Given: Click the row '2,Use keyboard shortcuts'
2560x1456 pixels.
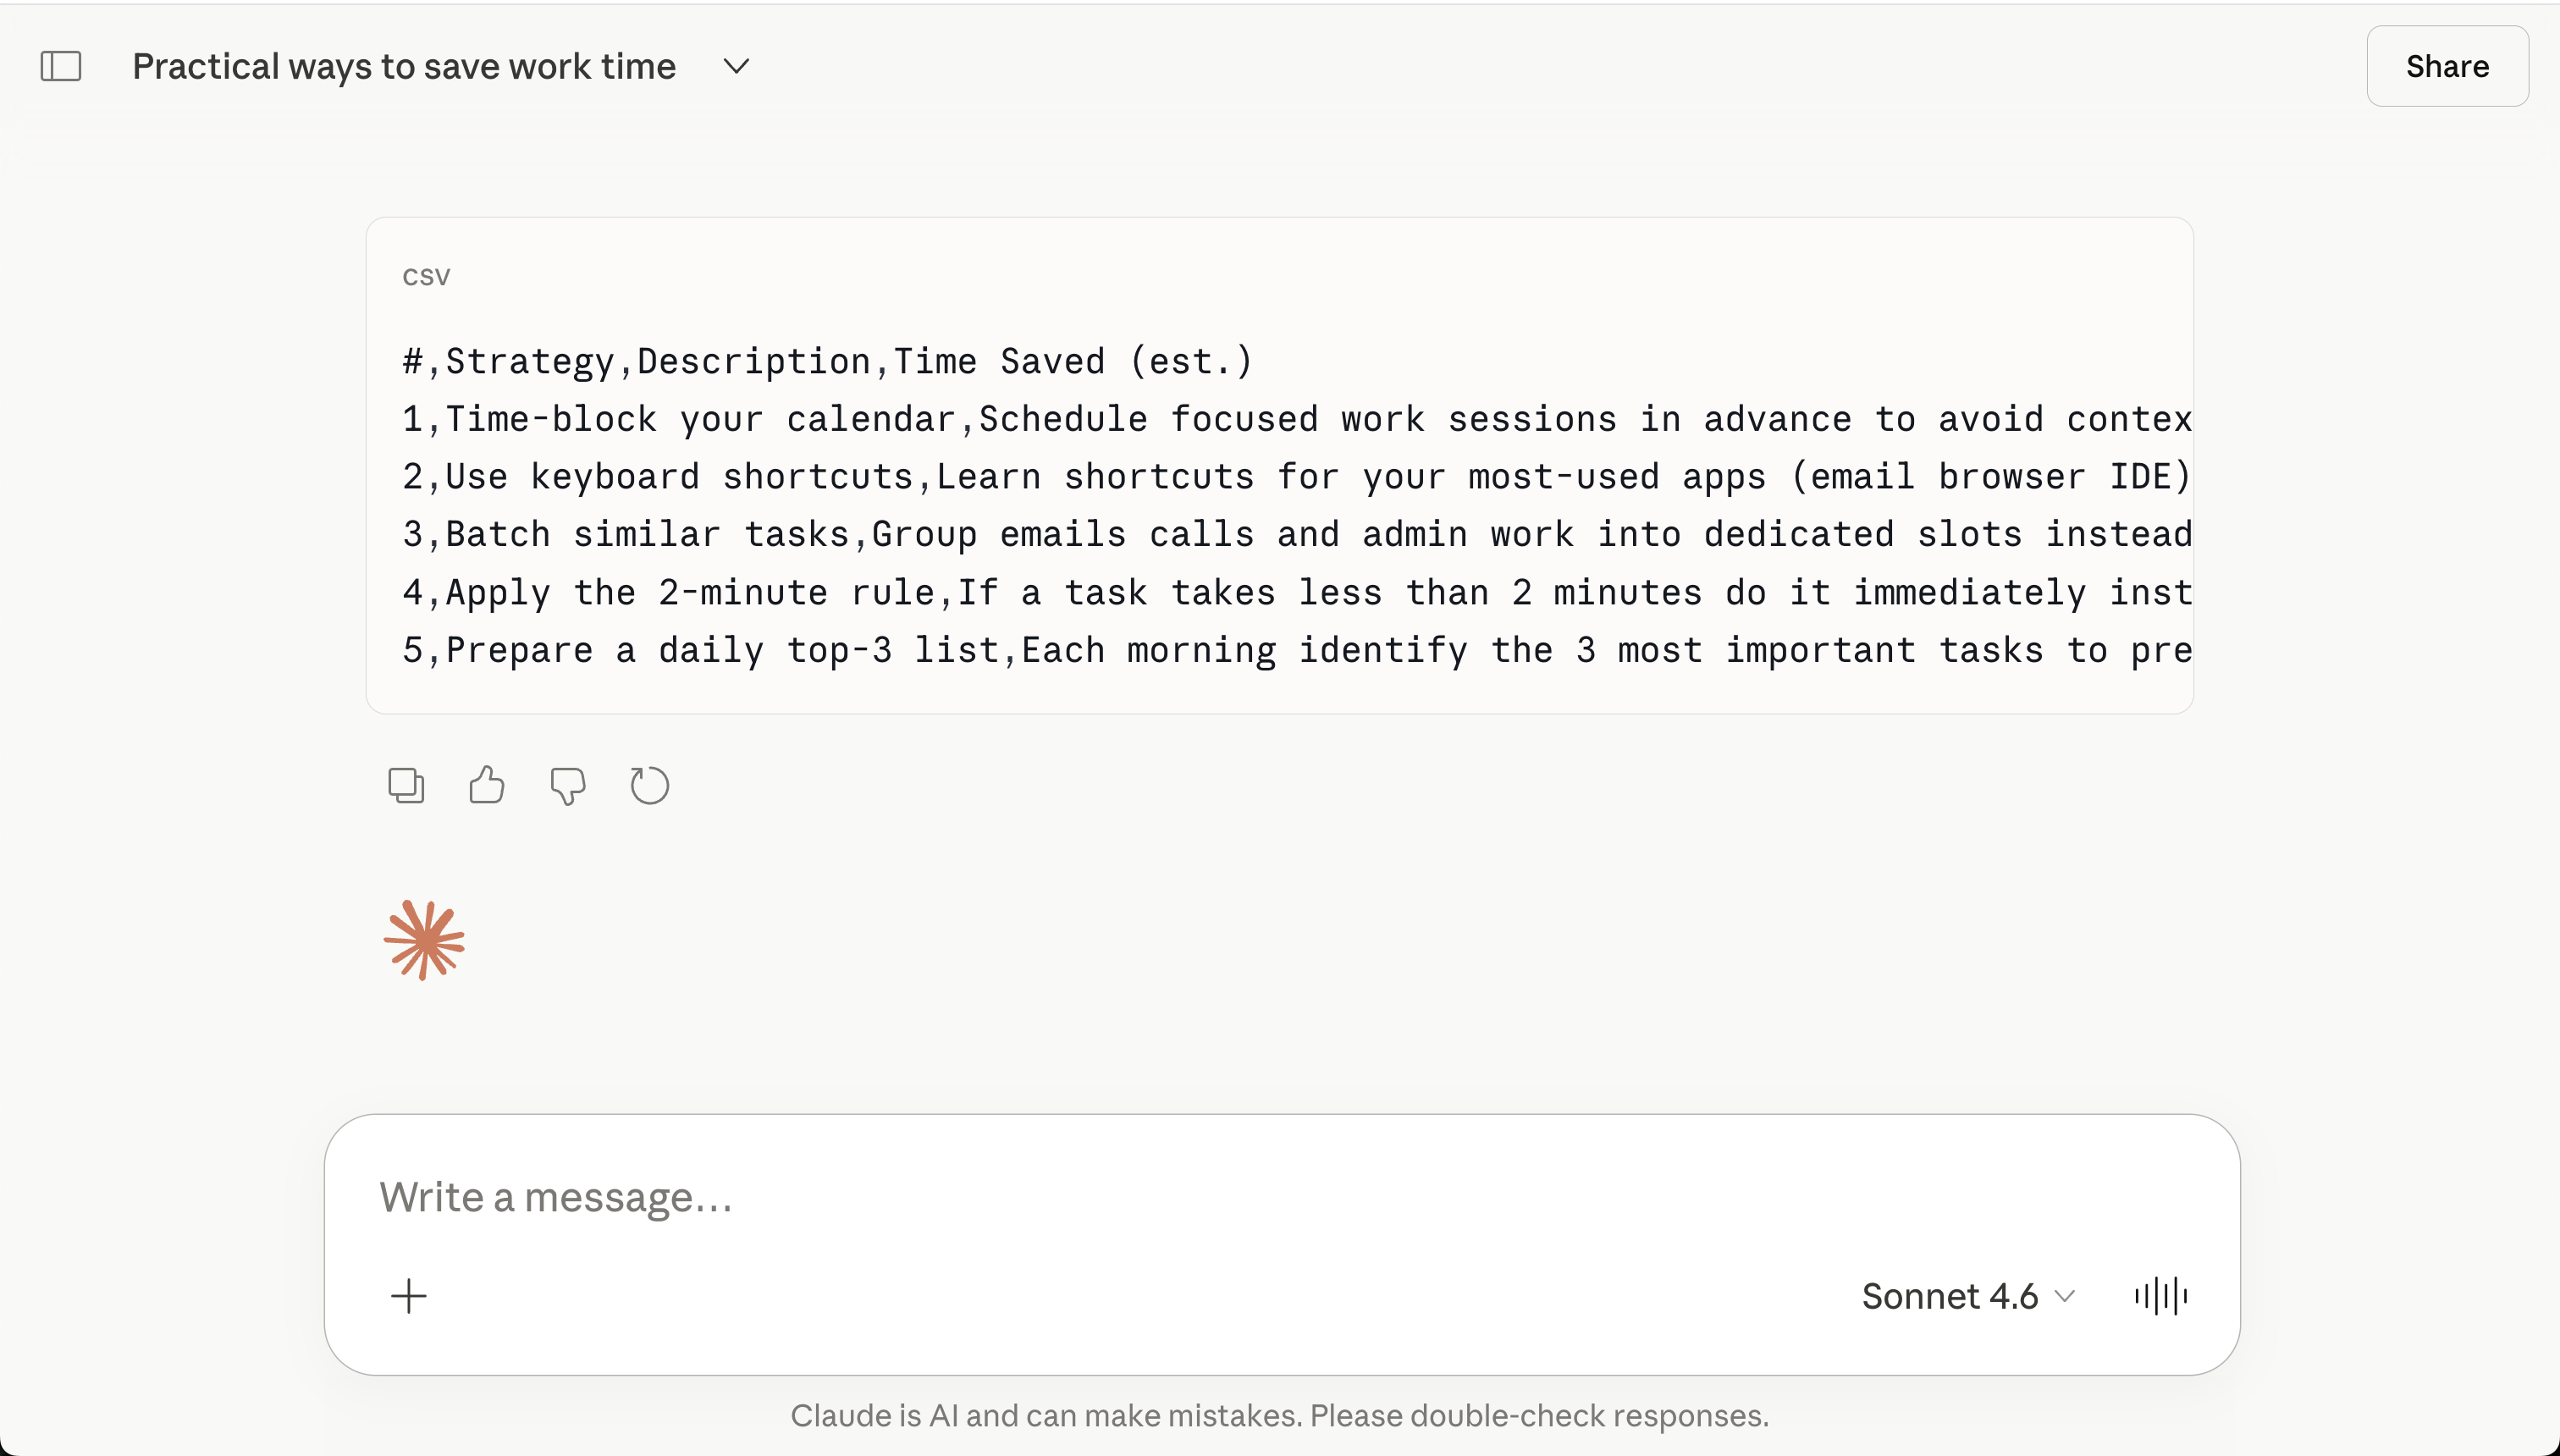Looking at the screenshot, I should click(1297, 476).
